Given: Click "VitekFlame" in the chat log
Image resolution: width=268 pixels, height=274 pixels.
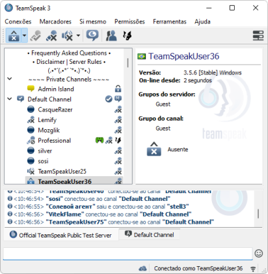Looking at the screenshot, I should pyautogui.click(x=65, y=214).
